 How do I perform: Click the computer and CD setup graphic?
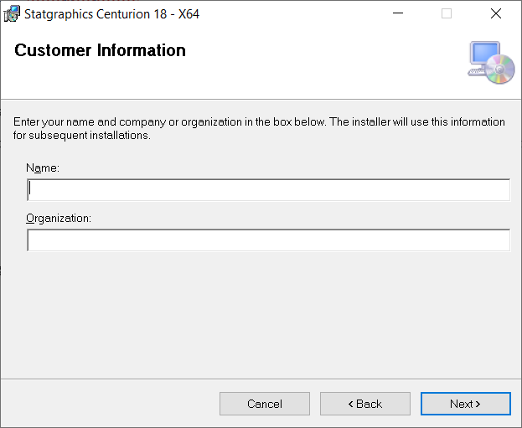[491, 62]
